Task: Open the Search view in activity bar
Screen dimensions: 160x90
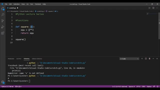Action: pos(3,14)
